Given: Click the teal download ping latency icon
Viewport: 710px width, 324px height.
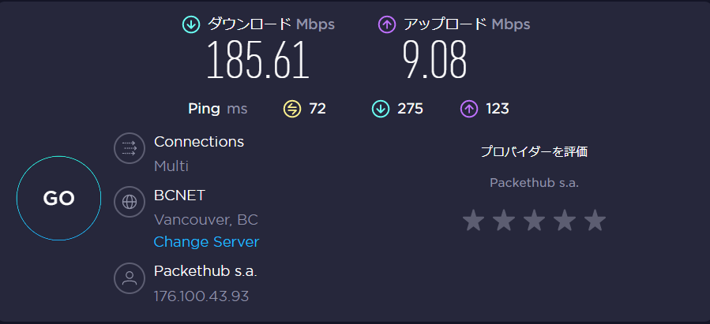Looking at the screenshot, I should click(381, 109).
